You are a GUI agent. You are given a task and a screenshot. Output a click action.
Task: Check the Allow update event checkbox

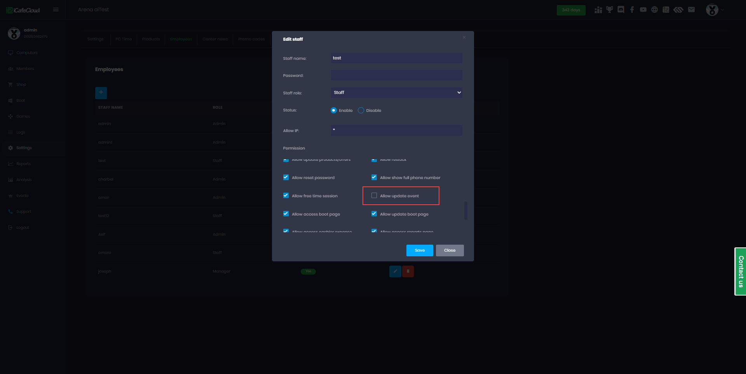click(x=374, y=196)
